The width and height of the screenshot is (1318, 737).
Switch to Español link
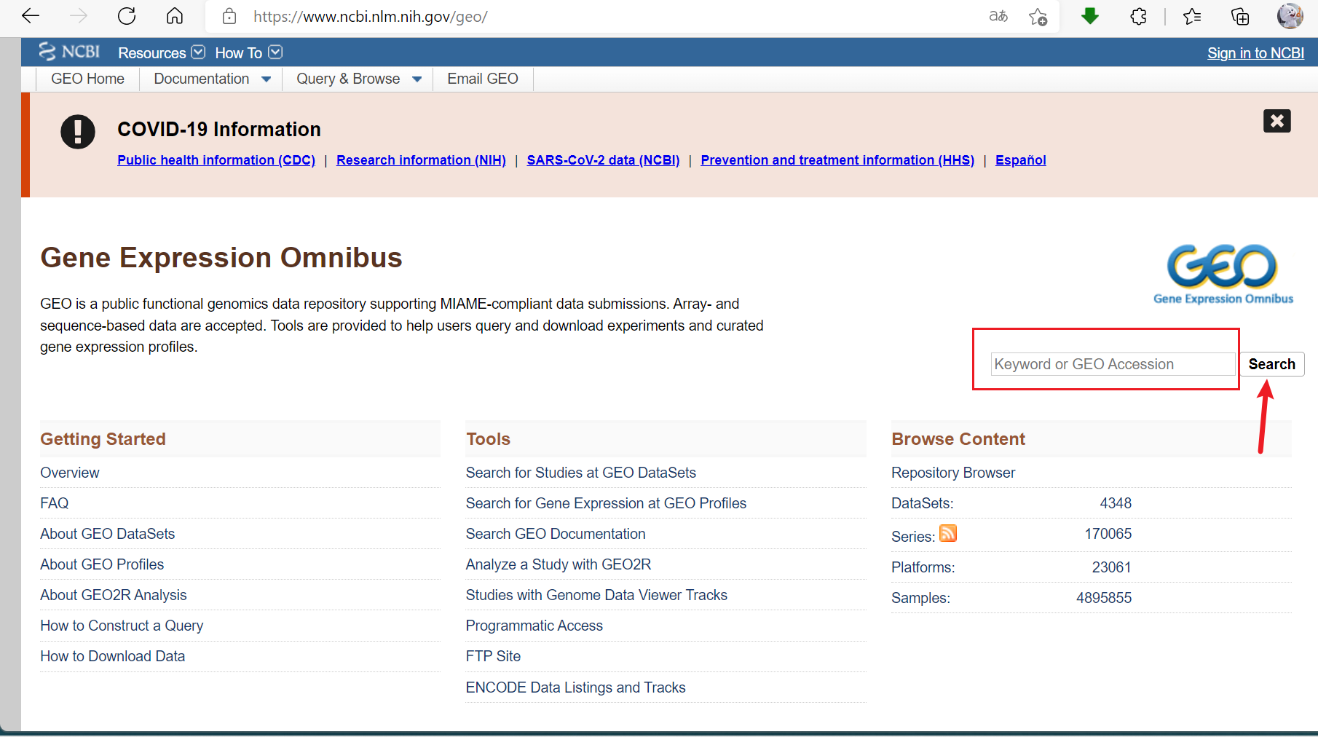pyautogui.click(x=1020, y=160)
